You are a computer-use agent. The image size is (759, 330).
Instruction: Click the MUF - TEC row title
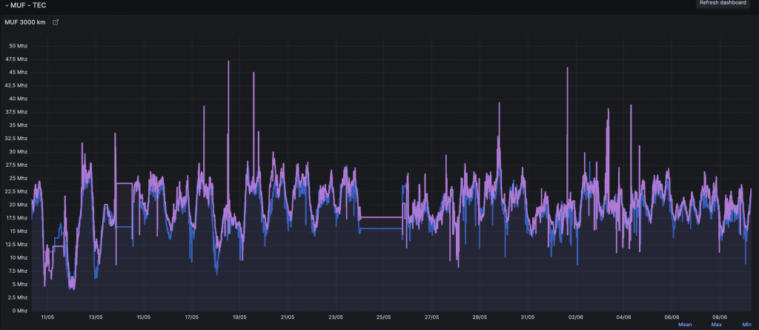[x=27, y=5]
